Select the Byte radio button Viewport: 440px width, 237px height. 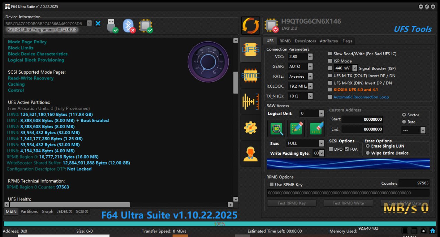click(x=404, y=122)
